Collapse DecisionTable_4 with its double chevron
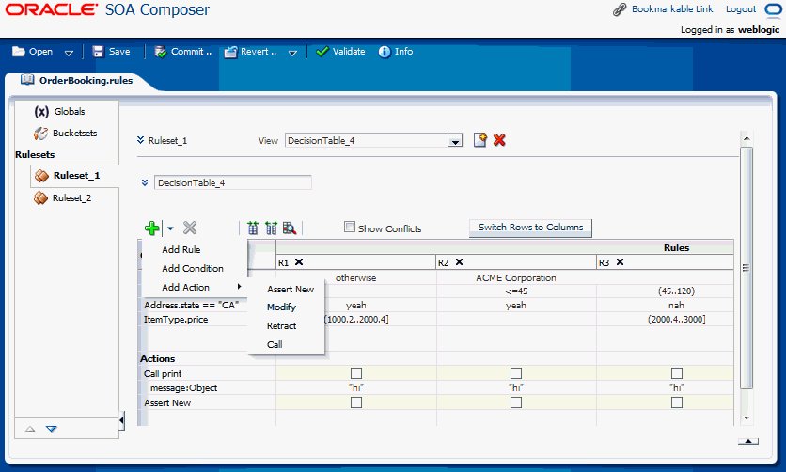 [x=145, y=183]
